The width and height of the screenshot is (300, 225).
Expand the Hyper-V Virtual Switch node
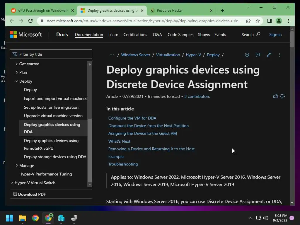click(x=12, y=183)
